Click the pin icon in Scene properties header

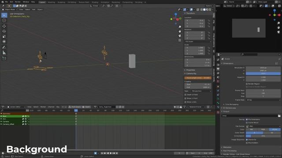tap(279, 59)
